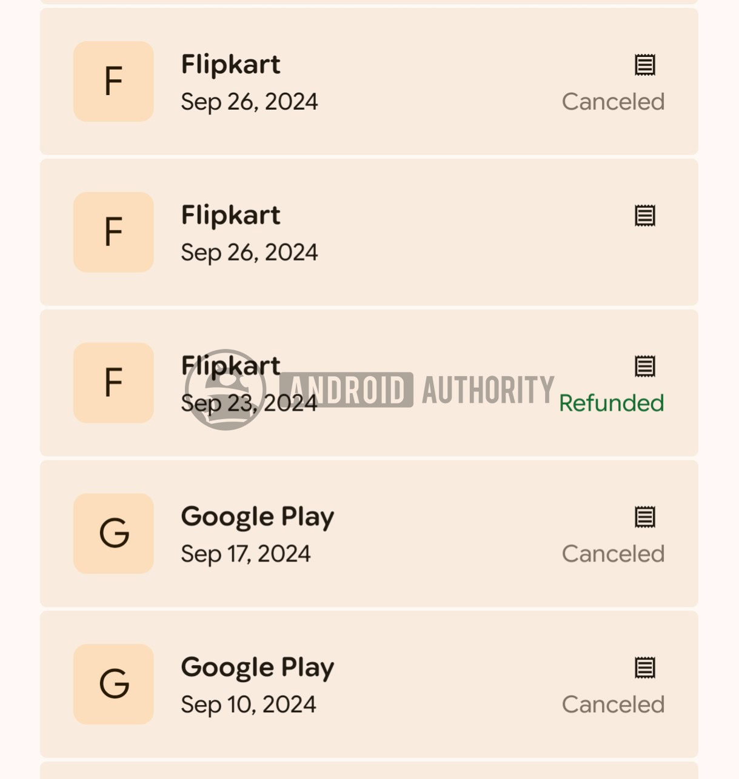Tap the F avatar of canceled Flipkart order
Screen dimensions: 739x779
point(113,82)
